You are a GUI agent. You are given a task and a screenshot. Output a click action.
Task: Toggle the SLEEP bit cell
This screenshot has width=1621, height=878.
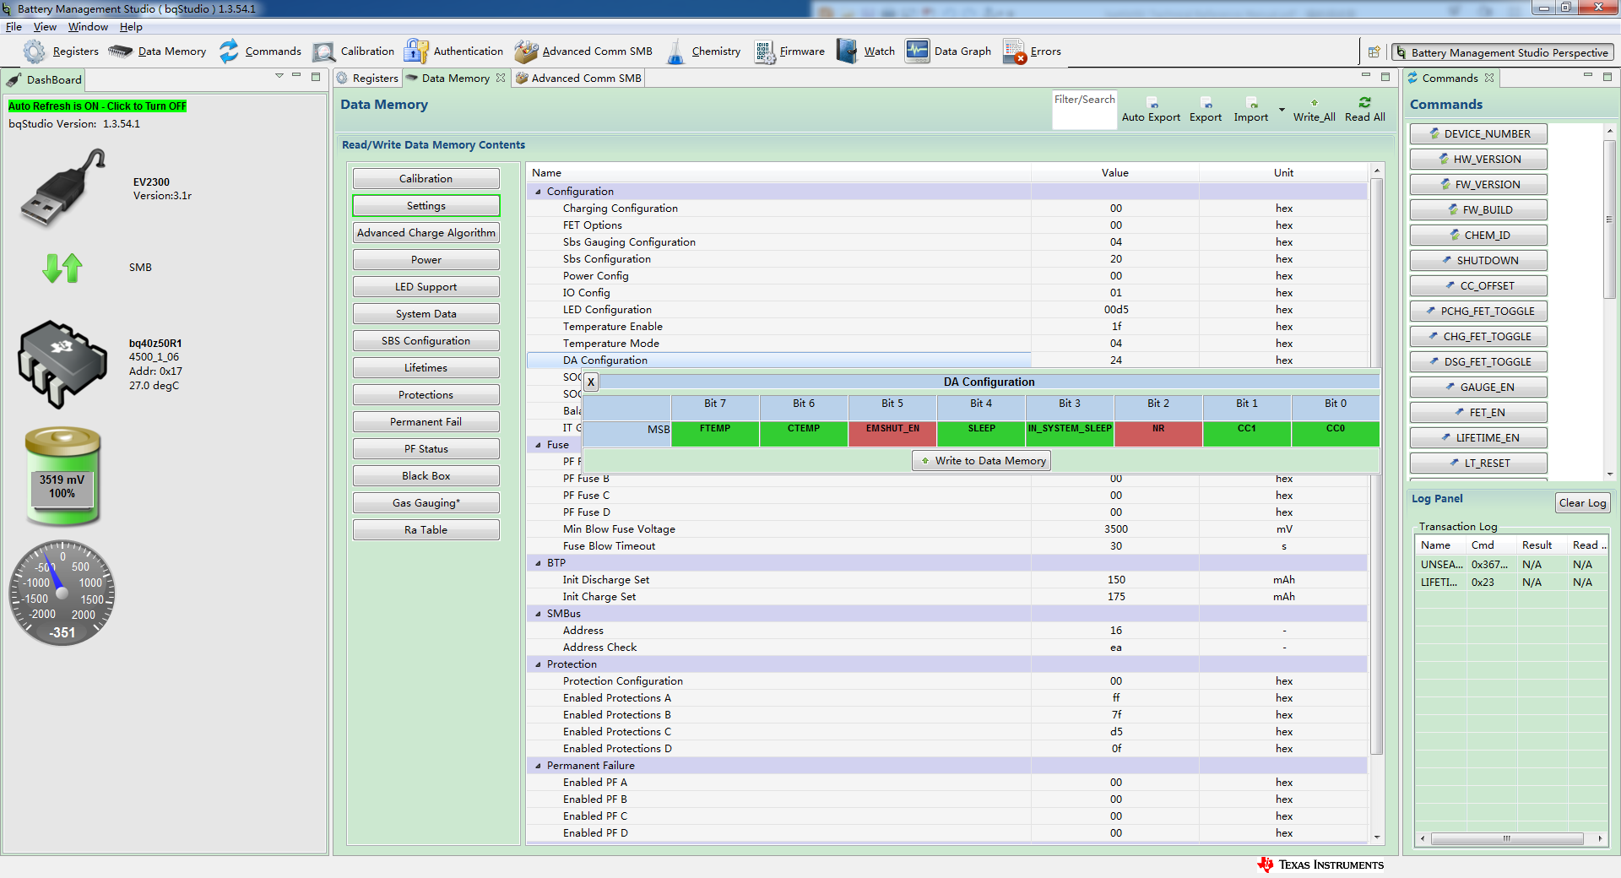click(981, 433)
